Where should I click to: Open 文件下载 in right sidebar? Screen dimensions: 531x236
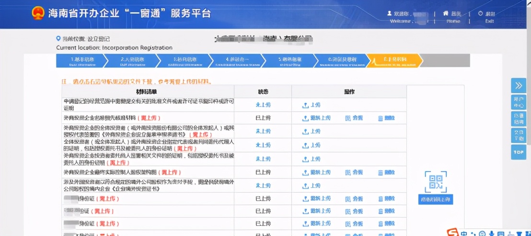(x=519, y=135)
